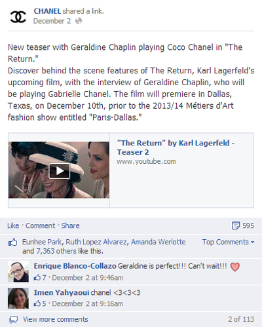262x327 pixels.
Task: Play the video thumbnail of The Return teaser
Action: 59,170
